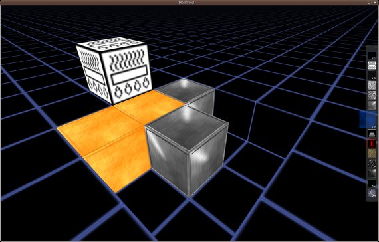The image size is (379, 242).
Task: Select the second grey noise texture block
Action: [x=372, y=95]
